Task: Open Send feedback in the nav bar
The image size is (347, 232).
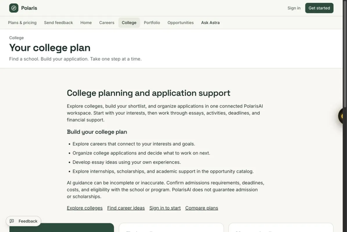Action: [58, 23]
